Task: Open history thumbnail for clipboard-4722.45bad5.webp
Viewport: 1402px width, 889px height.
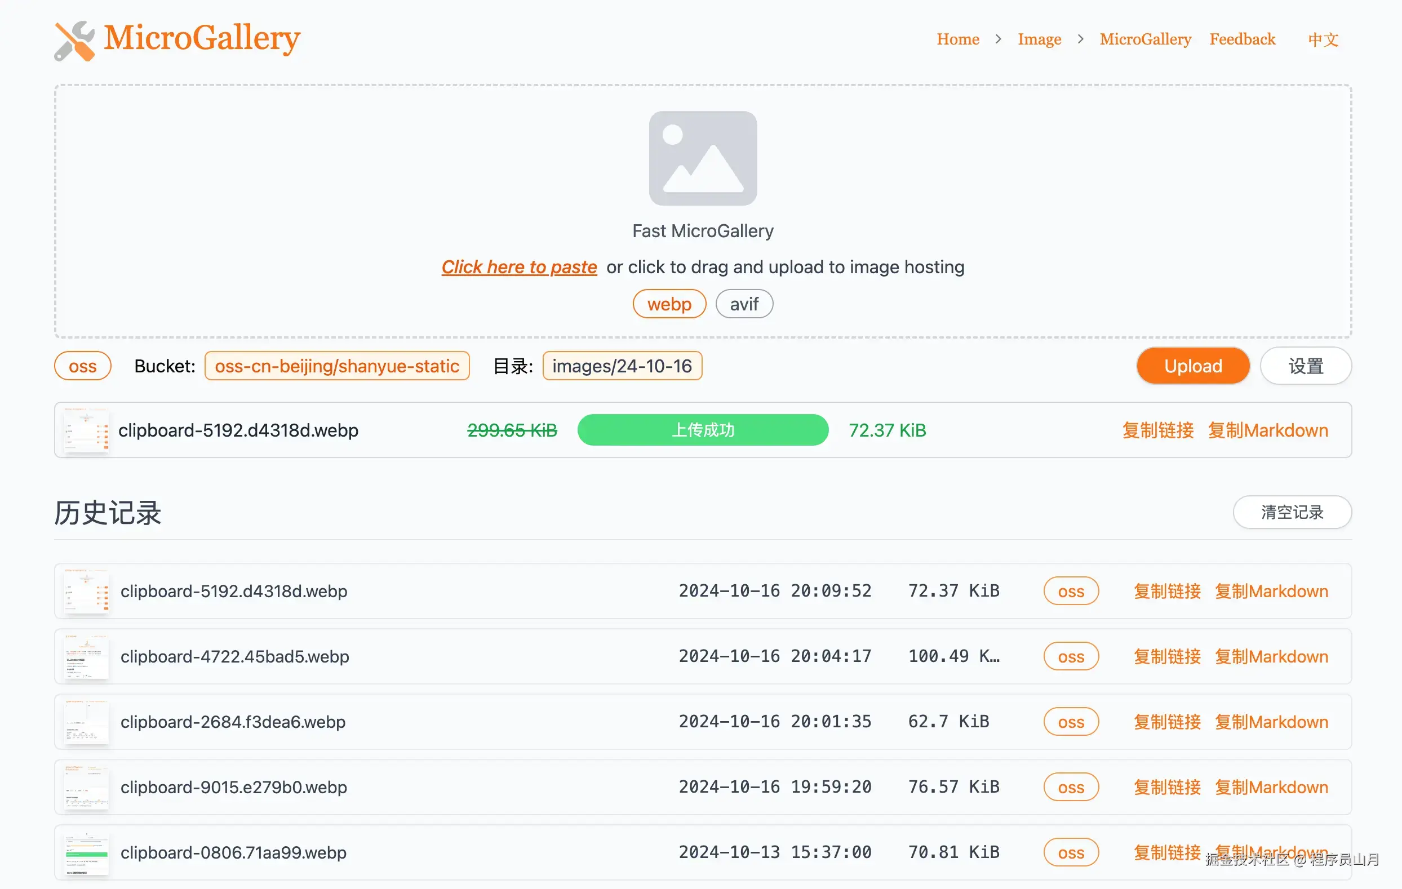Action: pos(87,657)
